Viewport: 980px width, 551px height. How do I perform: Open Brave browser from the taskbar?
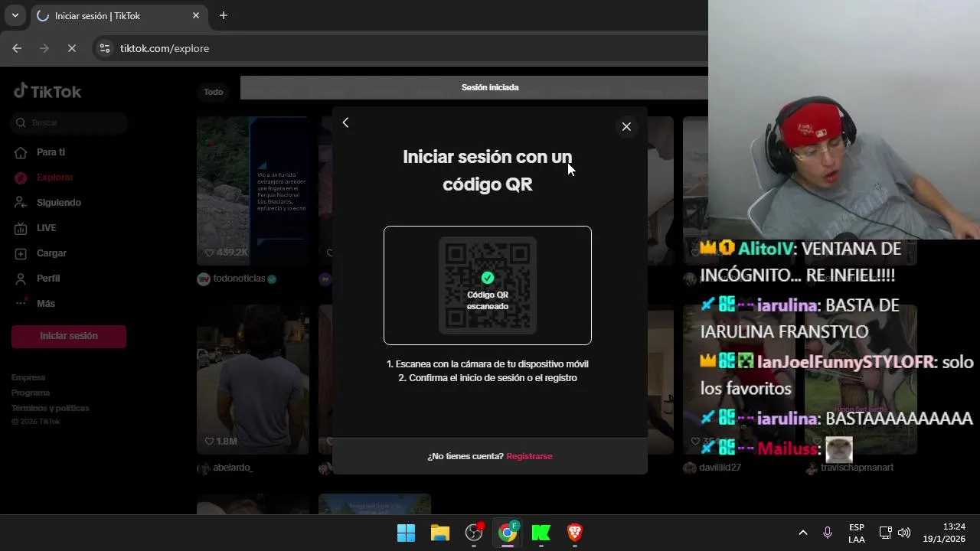[x=575, y=533]
